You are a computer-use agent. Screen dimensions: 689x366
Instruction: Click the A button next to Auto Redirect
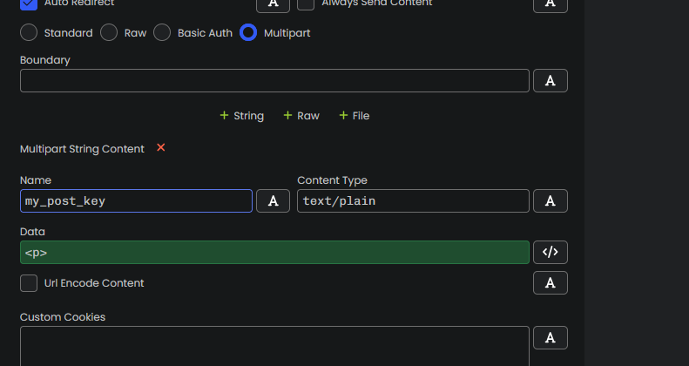coord(273,4)
